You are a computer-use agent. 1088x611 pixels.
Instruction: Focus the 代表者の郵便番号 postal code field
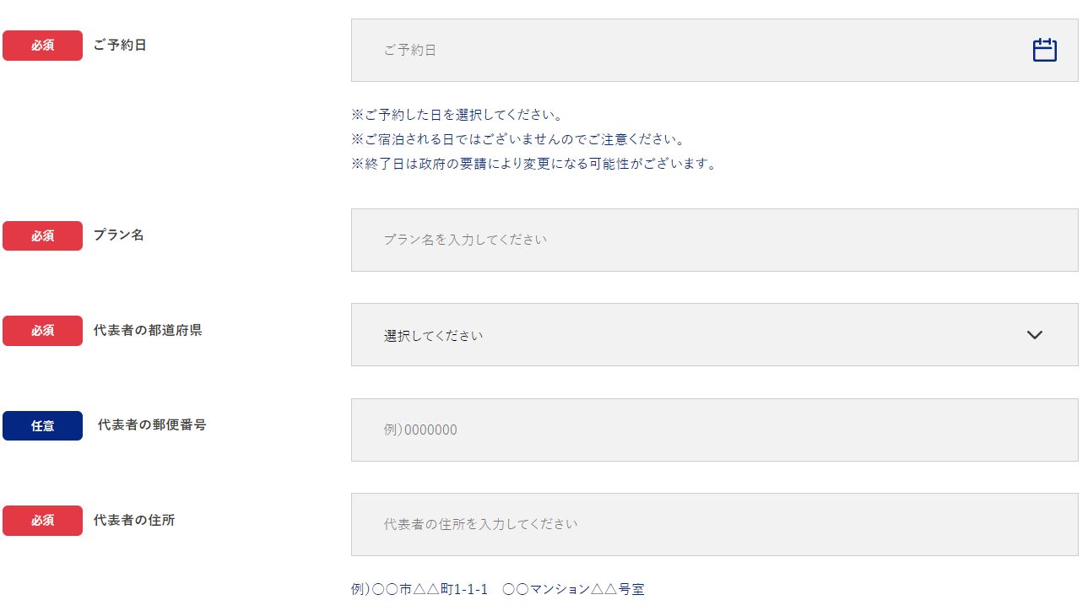tap(714, 430)
